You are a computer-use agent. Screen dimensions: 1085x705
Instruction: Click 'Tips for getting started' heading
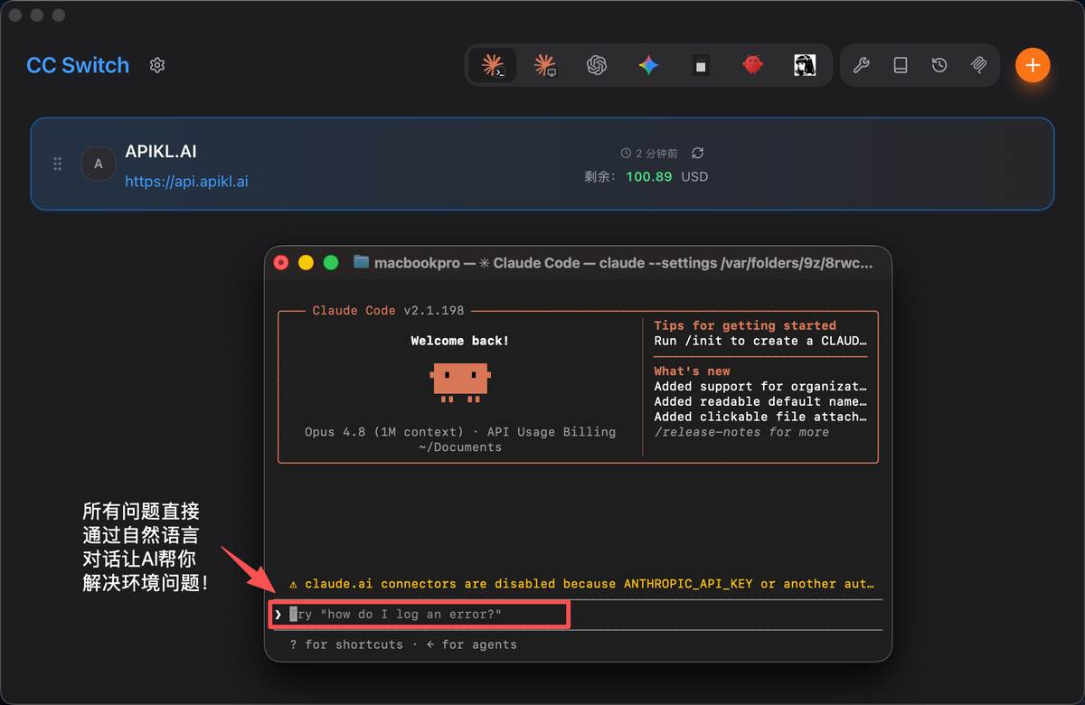coord(745,325)
